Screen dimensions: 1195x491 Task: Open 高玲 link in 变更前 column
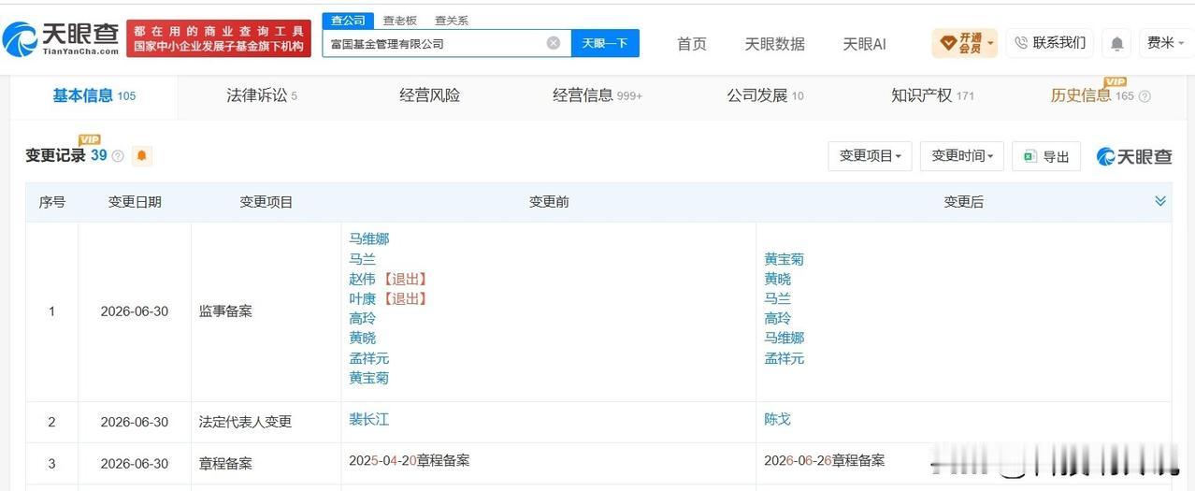click(362, 318)
